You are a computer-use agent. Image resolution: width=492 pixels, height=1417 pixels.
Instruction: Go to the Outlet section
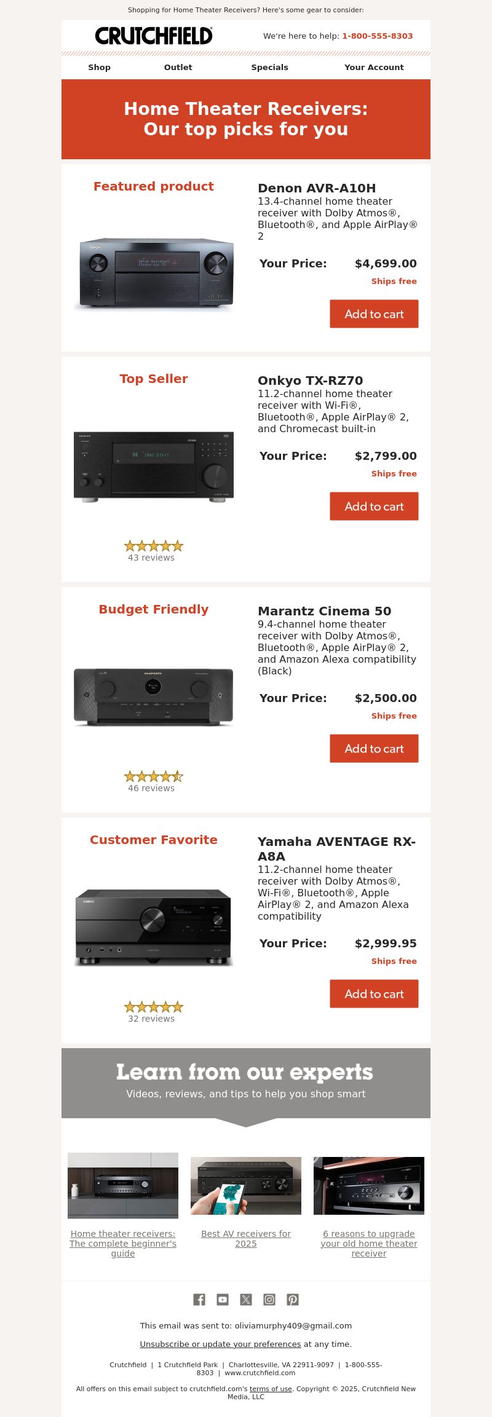178,68
